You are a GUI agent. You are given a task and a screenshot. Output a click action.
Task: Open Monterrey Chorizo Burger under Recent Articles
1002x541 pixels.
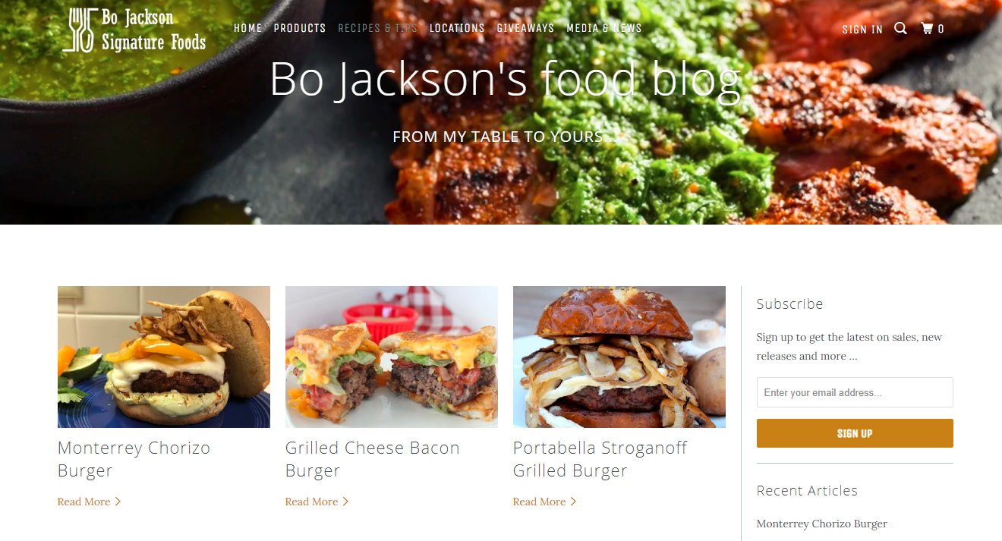click(822, 524)
